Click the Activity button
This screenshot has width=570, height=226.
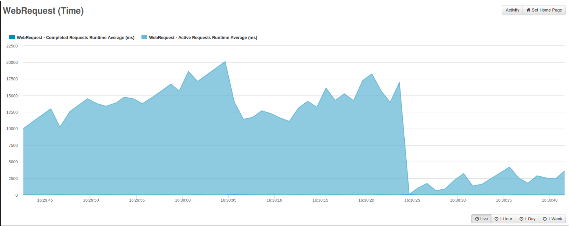coord(512,10)
